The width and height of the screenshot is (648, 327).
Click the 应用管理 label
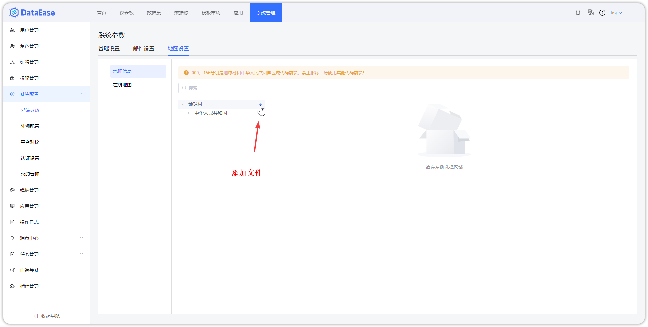[x=29, y=206]
